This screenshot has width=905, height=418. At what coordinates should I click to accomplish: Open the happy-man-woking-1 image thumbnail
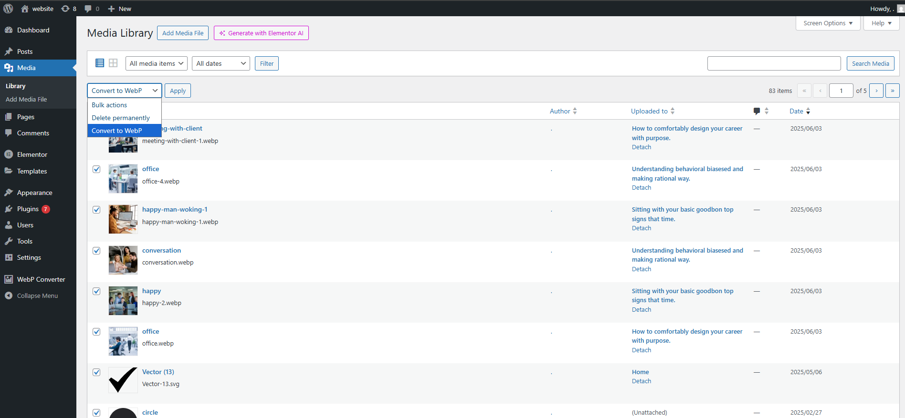pos(123,219)
